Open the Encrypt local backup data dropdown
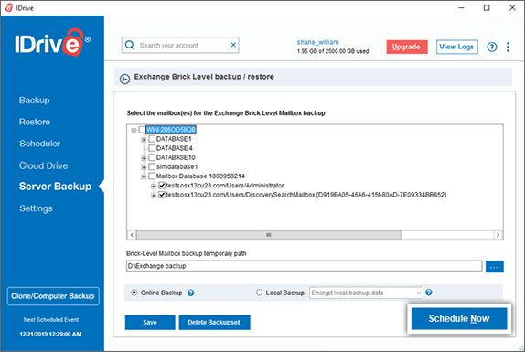This screenshot has width=525, height=352. (x=366, y=293)
